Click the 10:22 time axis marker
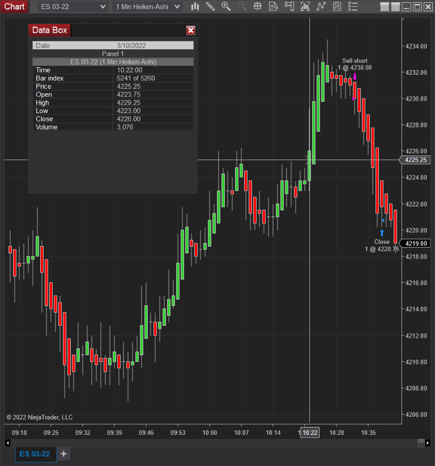The image size is (435, 466). point(310,433)
